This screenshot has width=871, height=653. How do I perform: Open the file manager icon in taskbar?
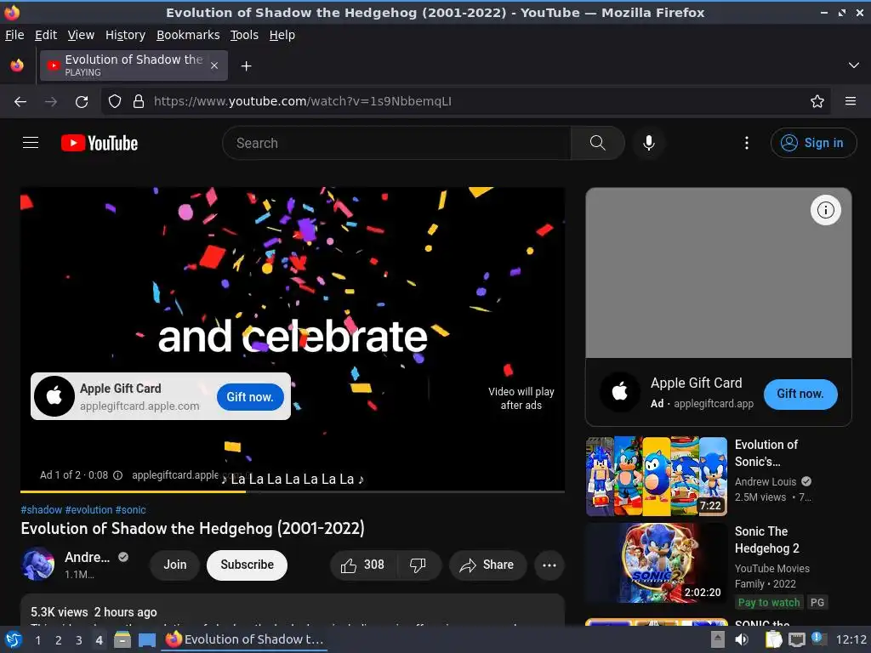pyautogui.click(x=122, y=640)
